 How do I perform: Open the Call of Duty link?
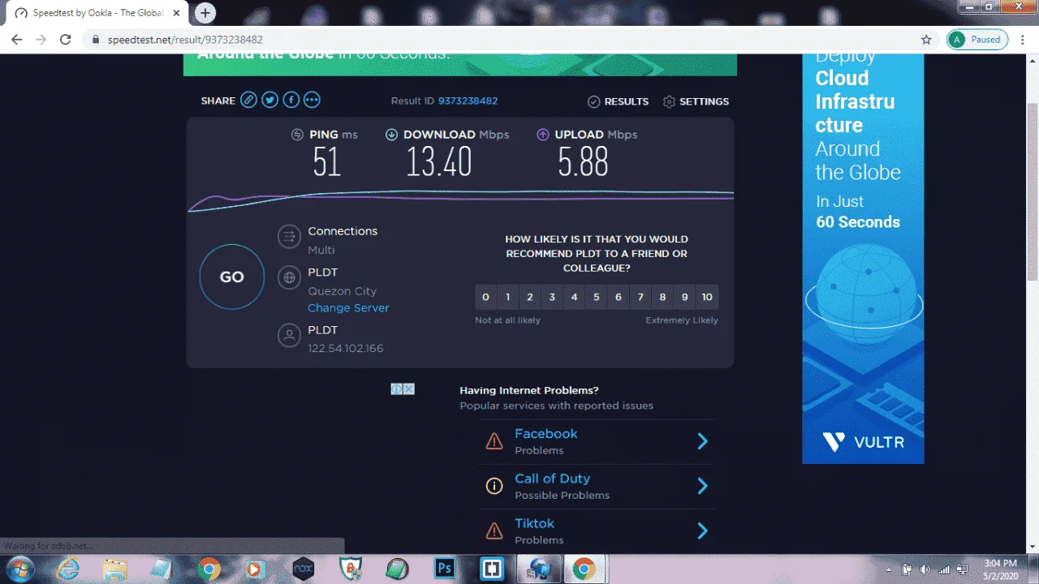[552, 479]
